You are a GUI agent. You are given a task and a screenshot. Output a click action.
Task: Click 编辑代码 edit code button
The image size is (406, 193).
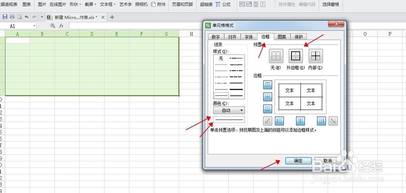[307, 4]
